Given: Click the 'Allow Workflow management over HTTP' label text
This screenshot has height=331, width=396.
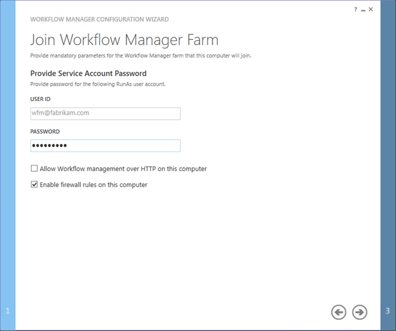Looking at the screenshot, I should tap(123, 168).
